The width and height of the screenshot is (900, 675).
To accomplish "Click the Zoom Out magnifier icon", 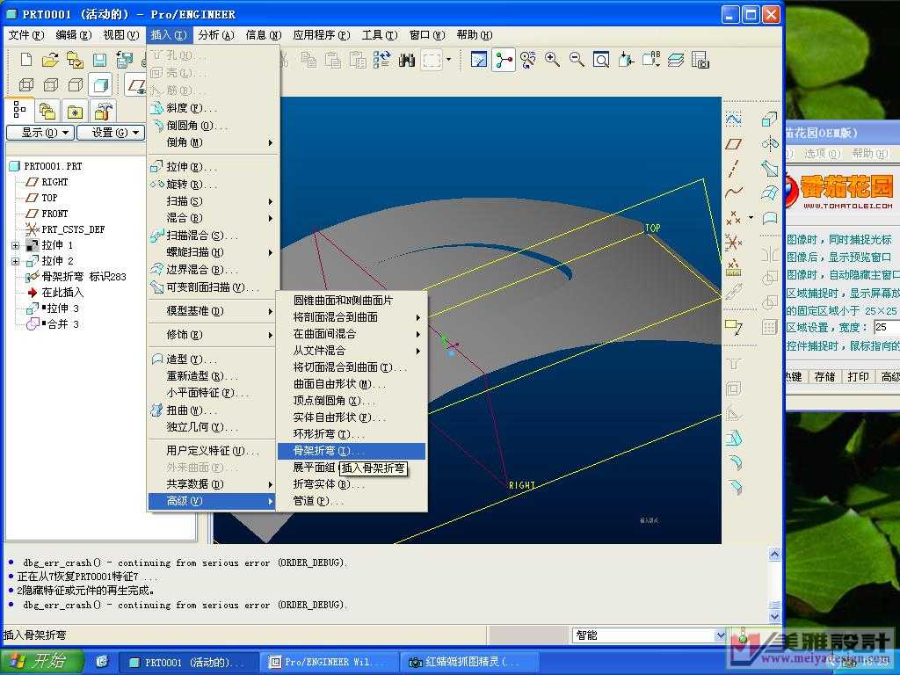I will [577, 60].
